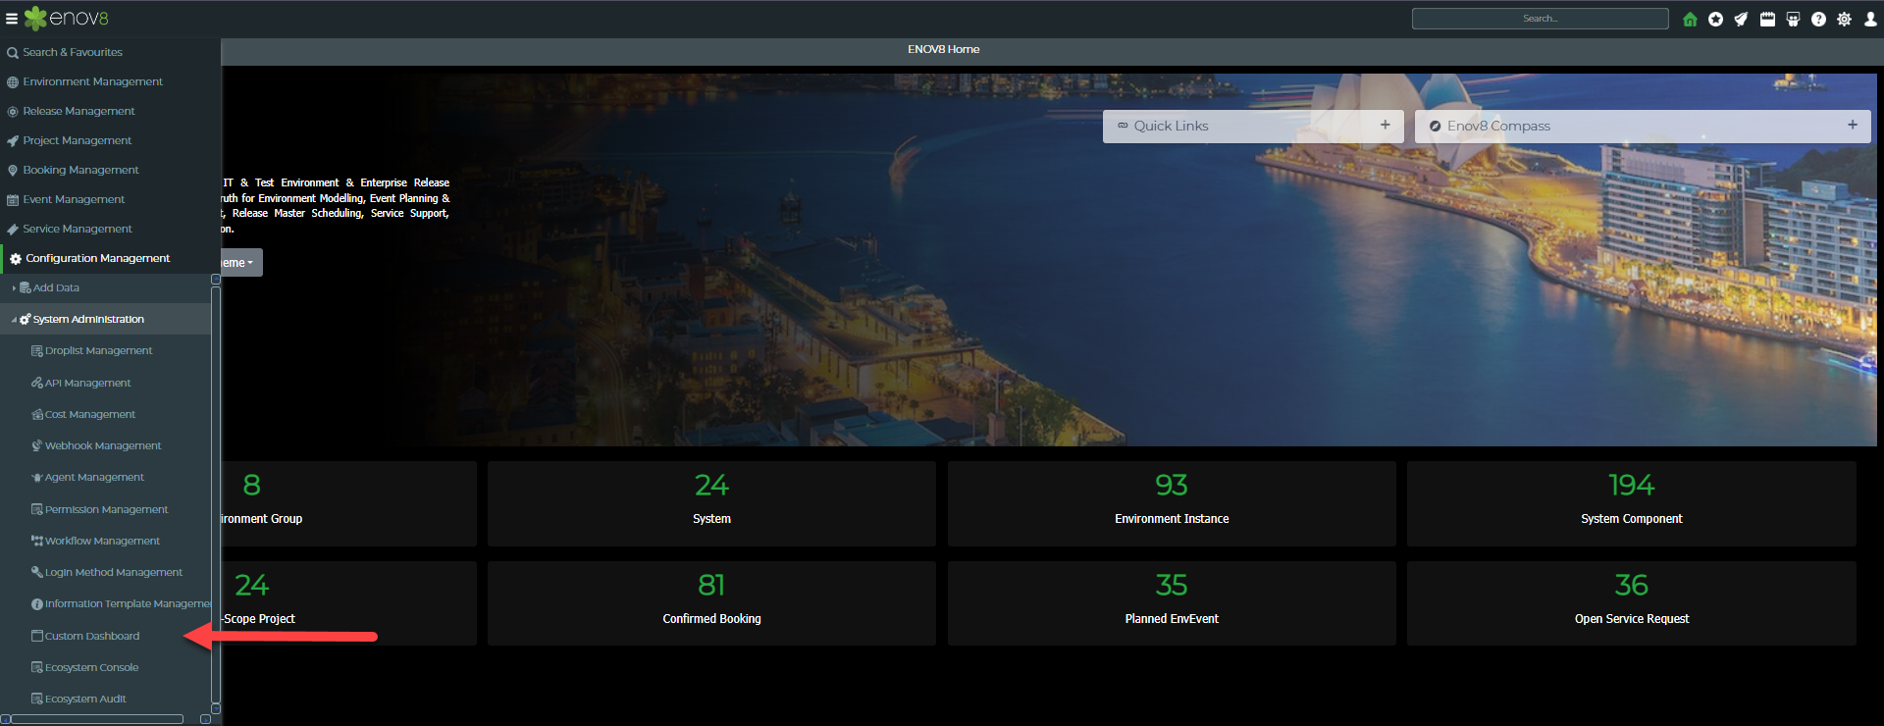Viewport: 1884px width, 726px height.
Task: Click the Workflow Management icon
Action: pyautogui.click(x=37, y=541)
